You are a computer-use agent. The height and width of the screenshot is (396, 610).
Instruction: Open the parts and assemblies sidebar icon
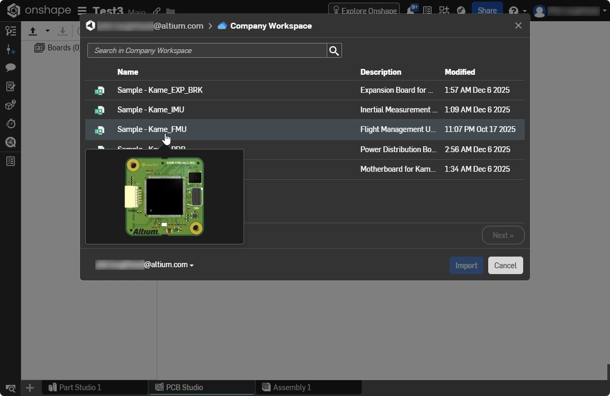coord(11,105)
